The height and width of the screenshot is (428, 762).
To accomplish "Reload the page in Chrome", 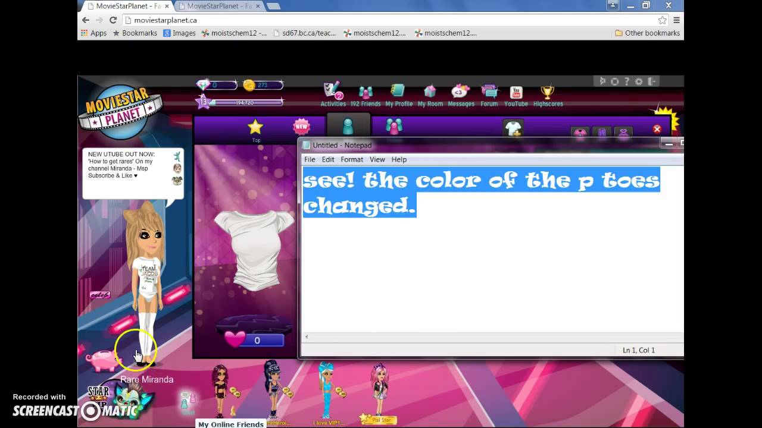I will pyautogui.click(x=113, y=20).
